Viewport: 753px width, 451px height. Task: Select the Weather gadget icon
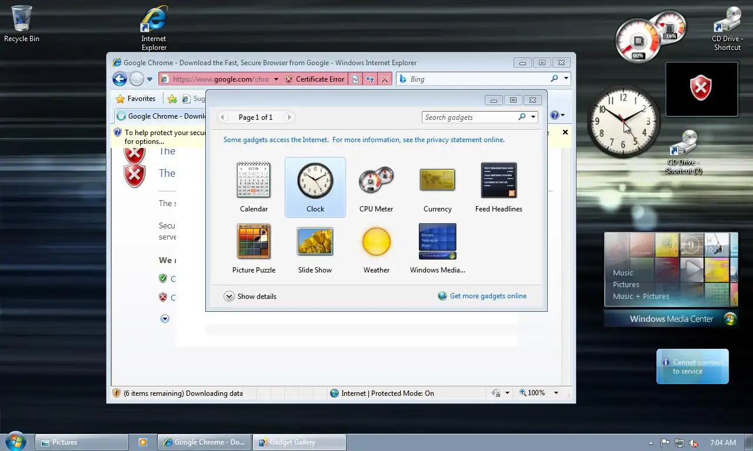[376, 241]
